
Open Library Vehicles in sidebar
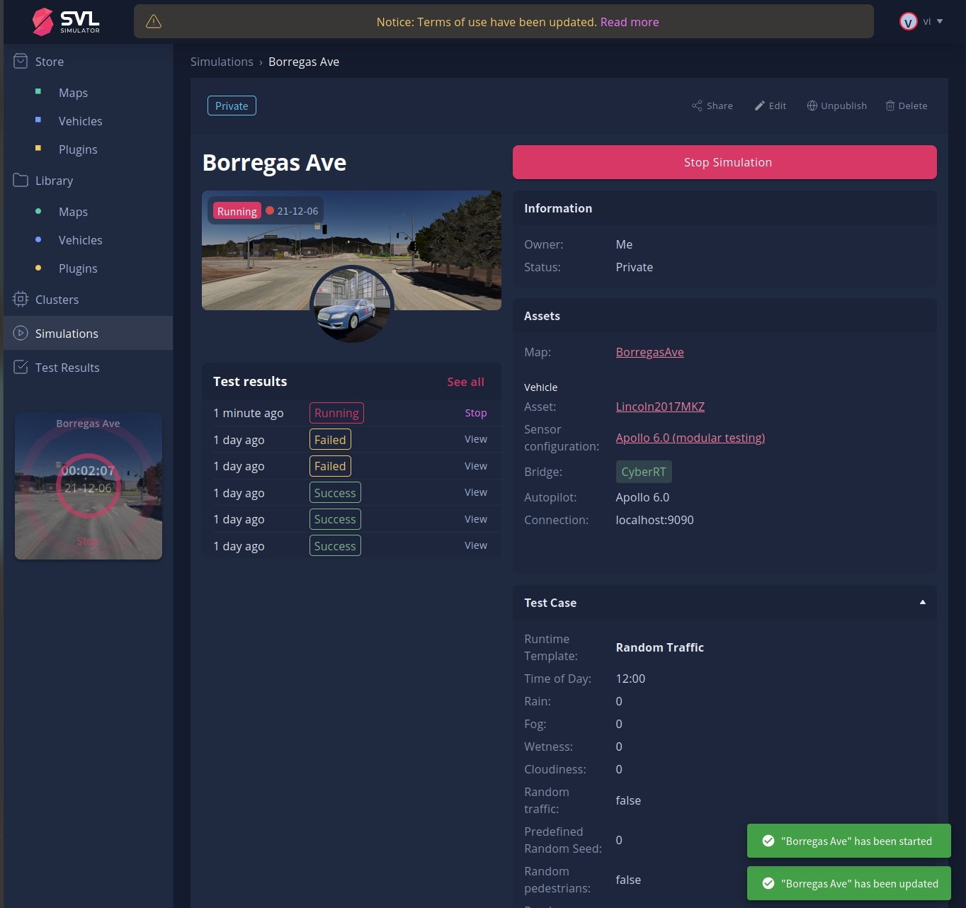[80, 240]
